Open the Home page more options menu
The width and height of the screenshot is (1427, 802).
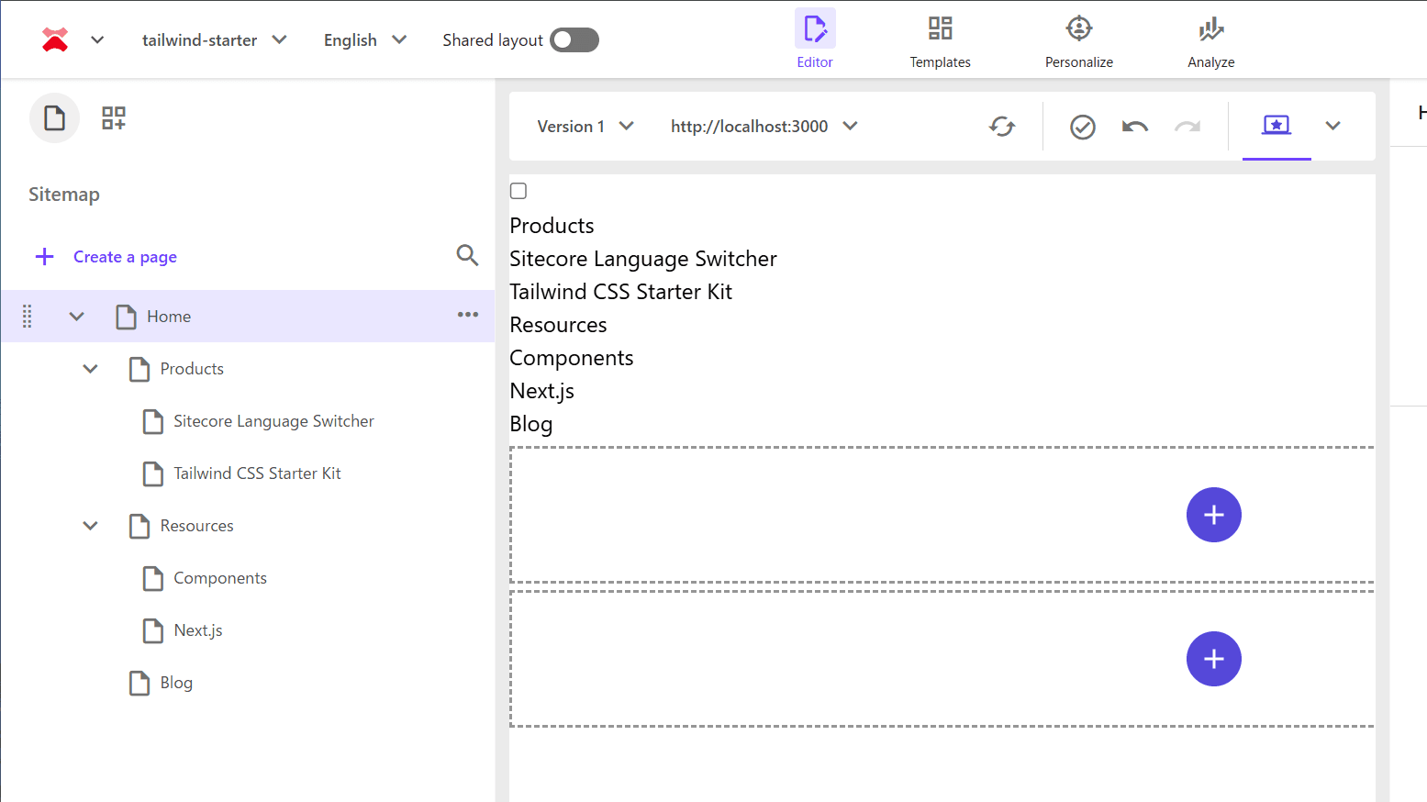click(468, 315)
